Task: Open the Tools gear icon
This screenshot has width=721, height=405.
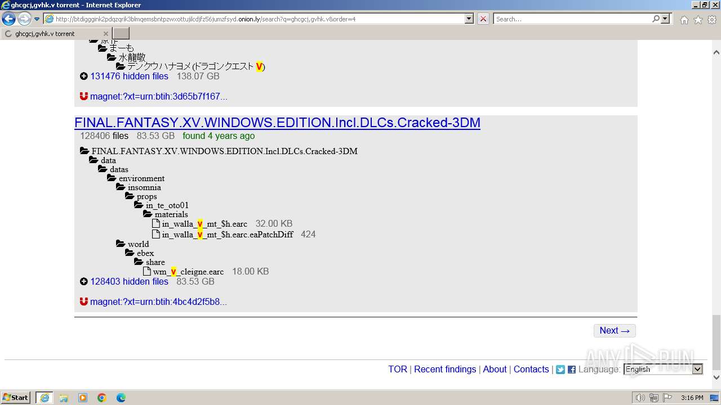Action: (712, 20)
